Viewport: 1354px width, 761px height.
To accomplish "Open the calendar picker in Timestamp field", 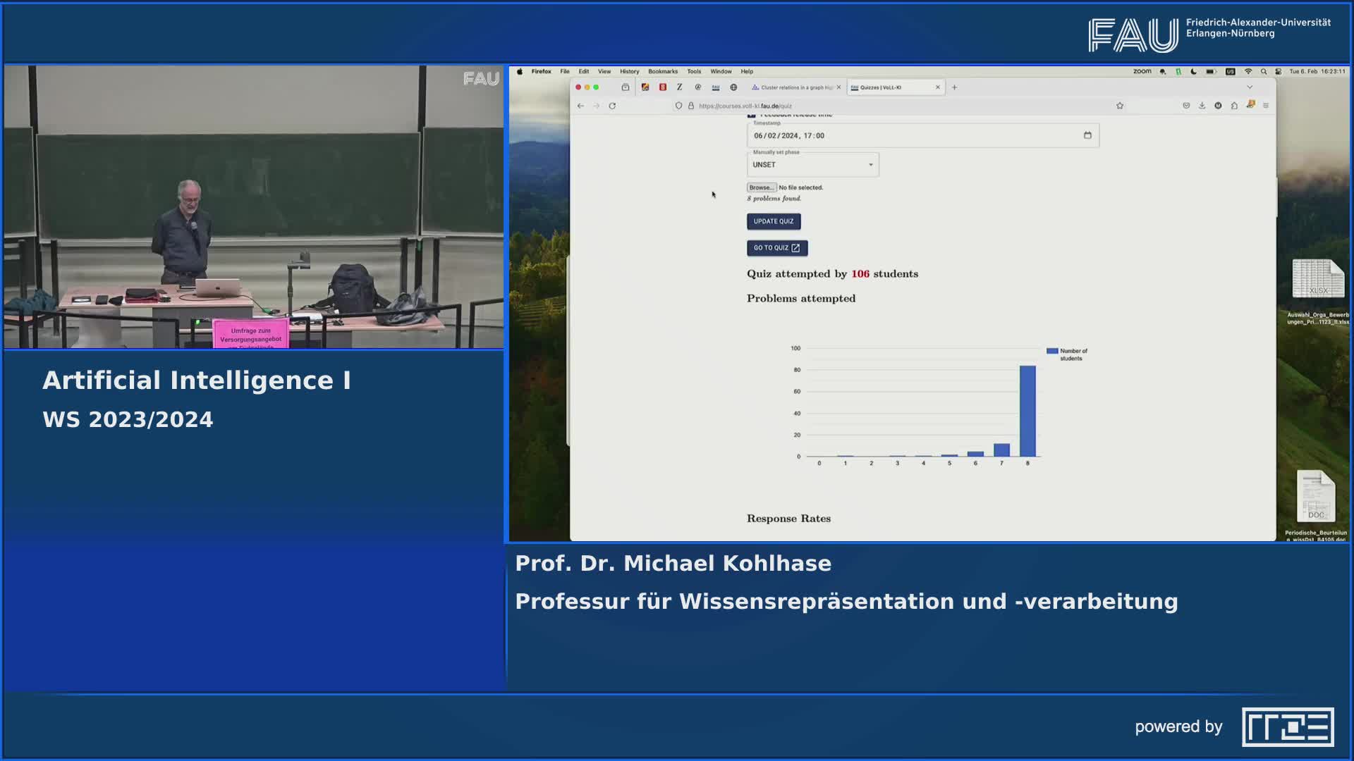I will click(1087, 135).
